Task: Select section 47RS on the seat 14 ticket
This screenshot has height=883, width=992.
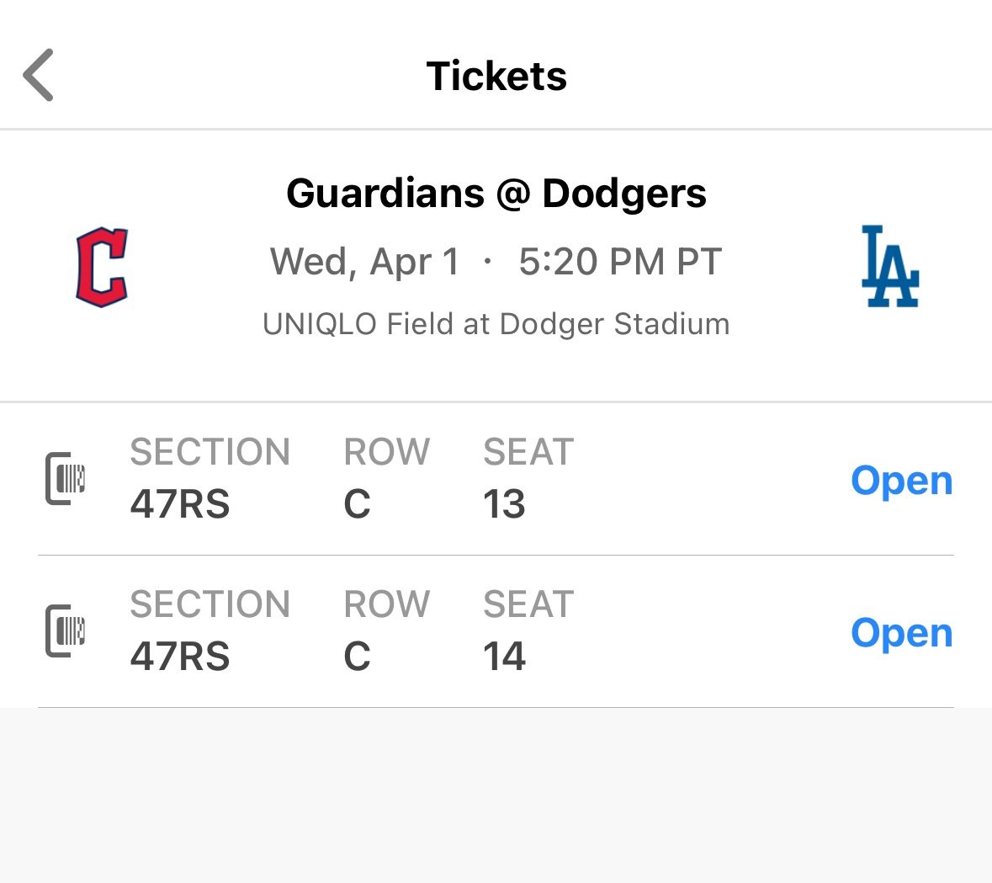Action: (180, 657)
